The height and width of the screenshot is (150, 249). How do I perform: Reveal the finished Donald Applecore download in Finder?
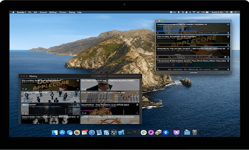tap(158, 45)
